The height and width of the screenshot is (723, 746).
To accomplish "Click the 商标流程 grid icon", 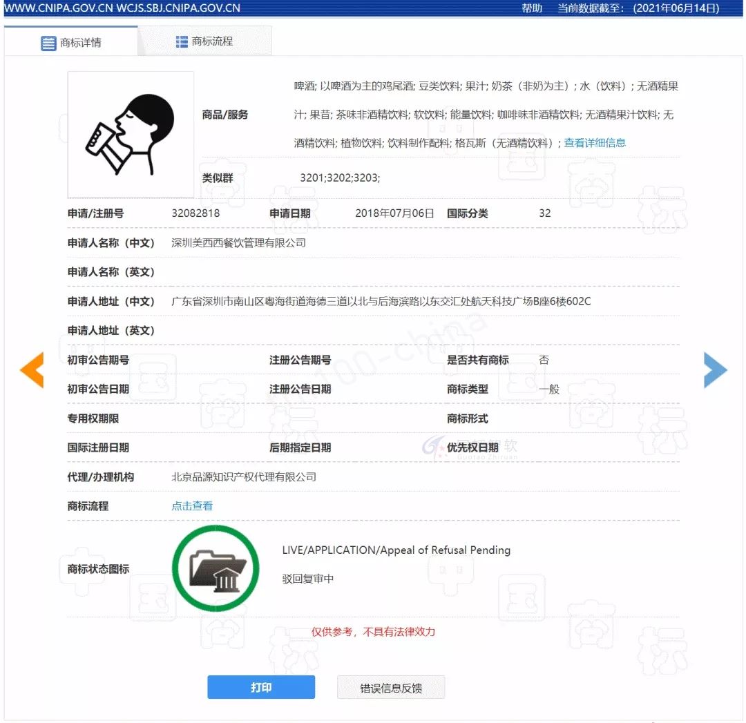I will pyautogui.click(x=181, y=42).
